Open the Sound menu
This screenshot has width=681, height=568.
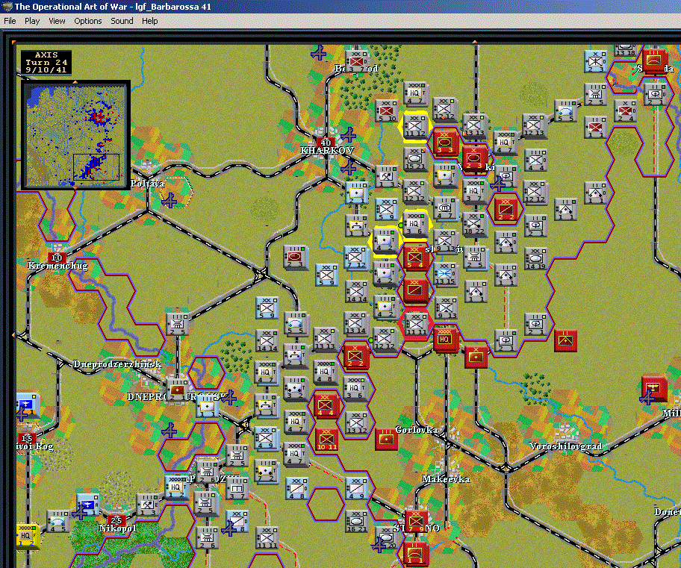pyautogui.click(x=122, y=21)
